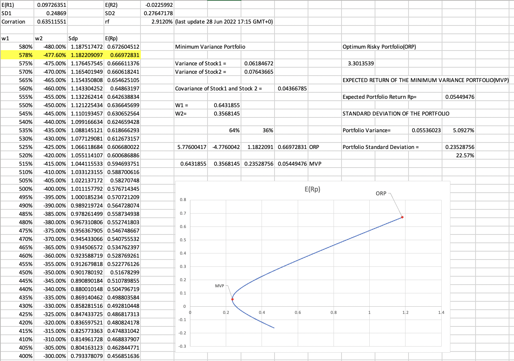The height and width of the screenshot is (361, 514).
Task: Select the E(R2) value -0.0225992
Action: click(x=157, y=5)
